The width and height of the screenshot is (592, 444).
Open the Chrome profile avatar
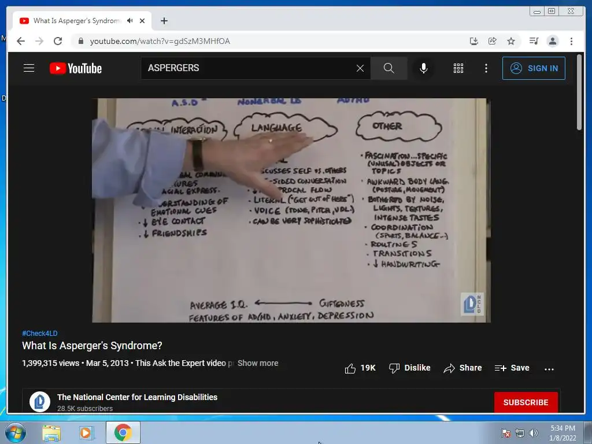pos(553,41)
